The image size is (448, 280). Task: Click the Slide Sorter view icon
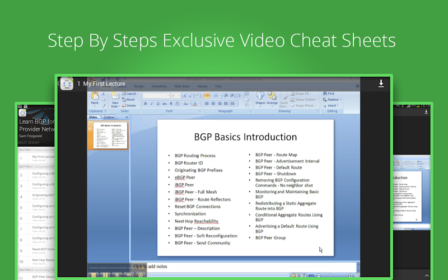click(298, 276)
